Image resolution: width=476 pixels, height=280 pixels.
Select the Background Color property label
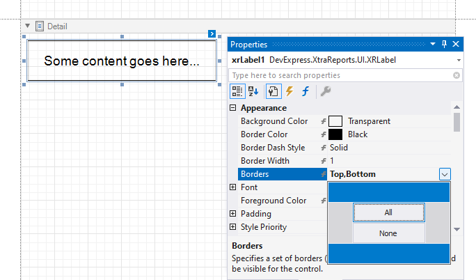coord(274,121)
